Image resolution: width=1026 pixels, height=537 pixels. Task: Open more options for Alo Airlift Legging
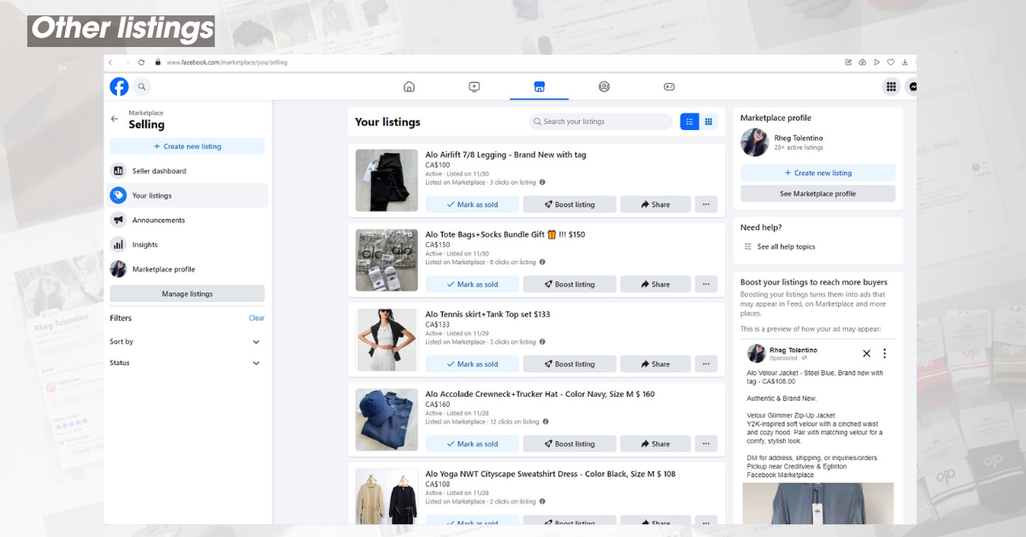(706, 204)
